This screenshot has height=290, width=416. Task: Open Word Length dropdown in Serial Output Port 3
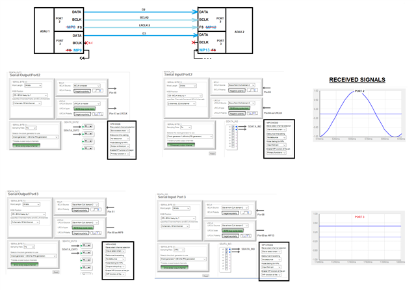pos(31,205)
